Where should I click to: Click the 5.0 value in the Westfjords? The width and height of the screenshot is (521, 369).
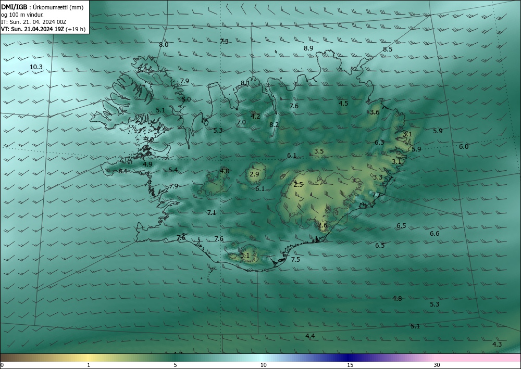click(186, 99)
